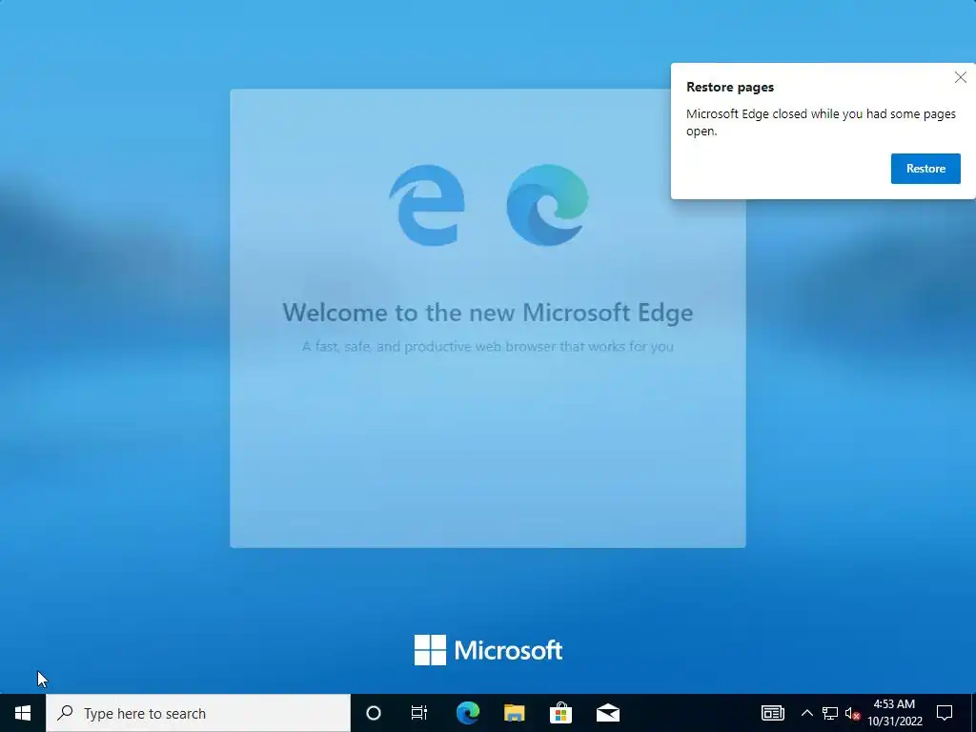
Task: Open the News and interests taskbar icon
Action: pos(772,713)
